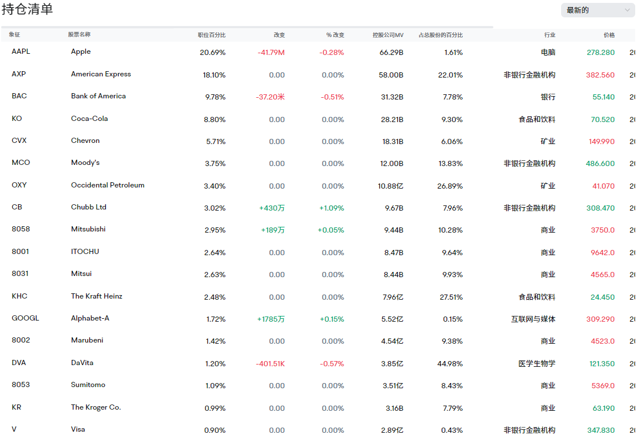
Task: Sort by the 股票名称 column header
Action: tap(79, 35)
